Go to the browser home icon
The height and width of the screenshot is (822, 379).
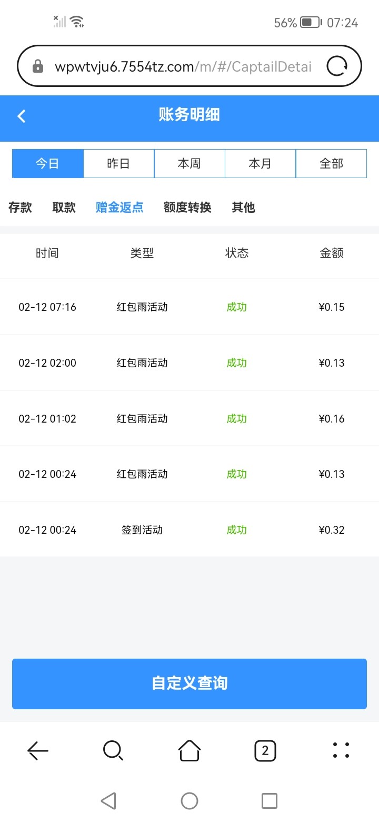(189, 750)
